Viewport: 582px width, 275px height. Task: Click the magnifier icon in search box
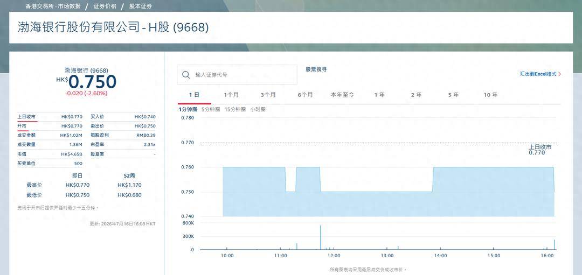click(186, 75)
